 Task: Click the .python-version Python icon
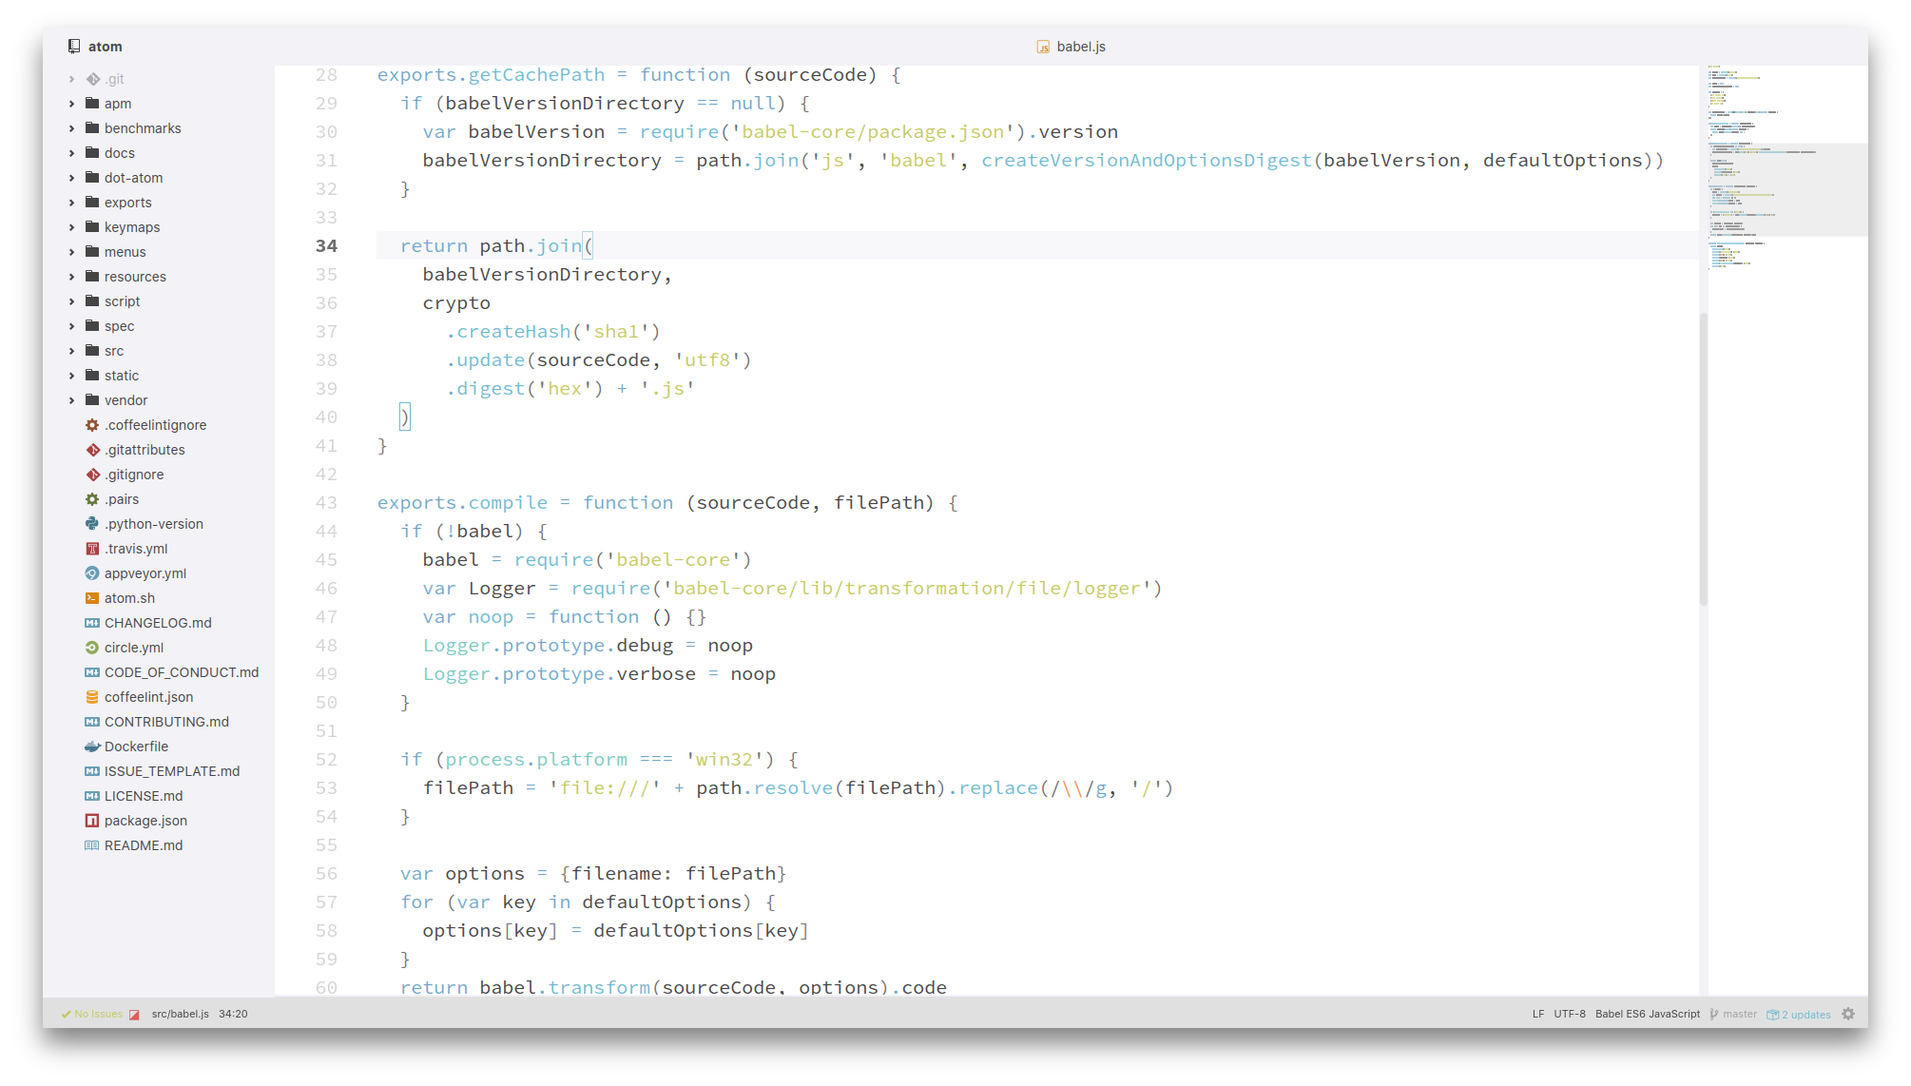click(x=92, y=524)
